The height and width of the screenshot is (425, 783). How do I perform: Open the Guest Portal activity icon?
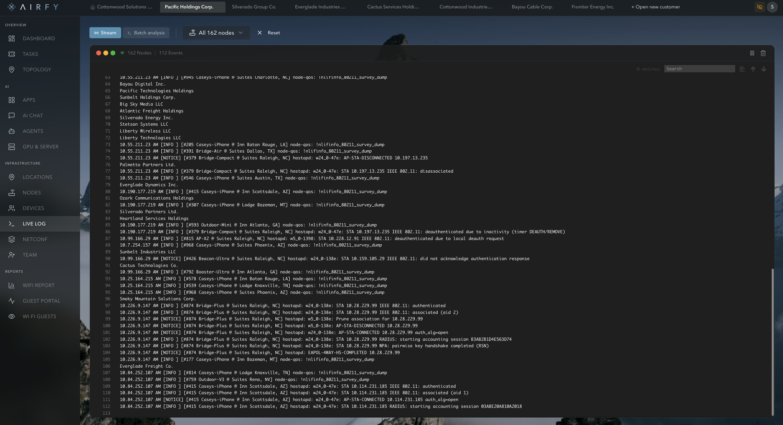(12, 301)
